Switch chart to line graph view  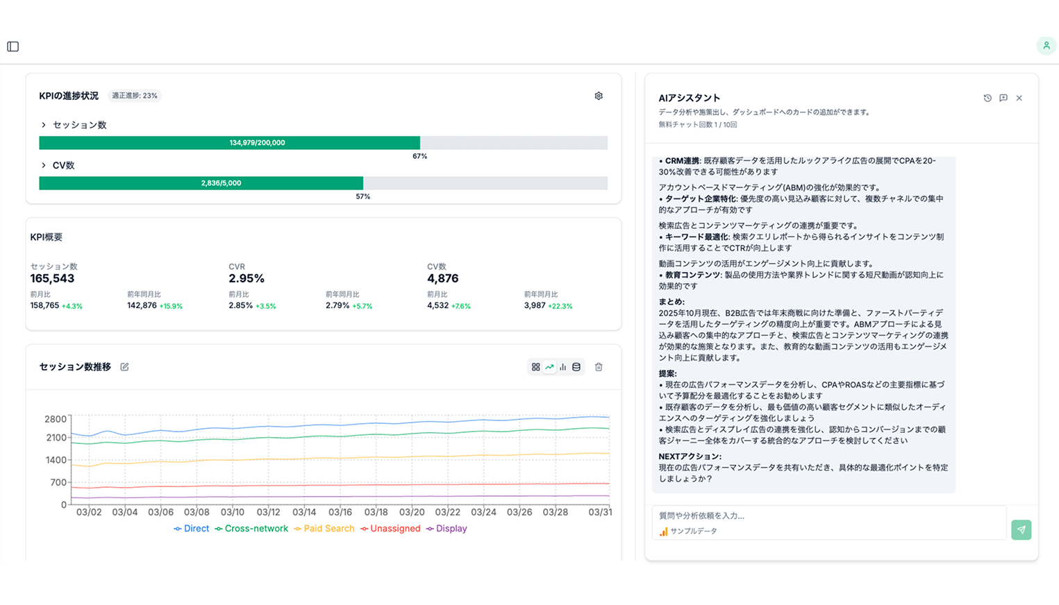pos(549,367)
